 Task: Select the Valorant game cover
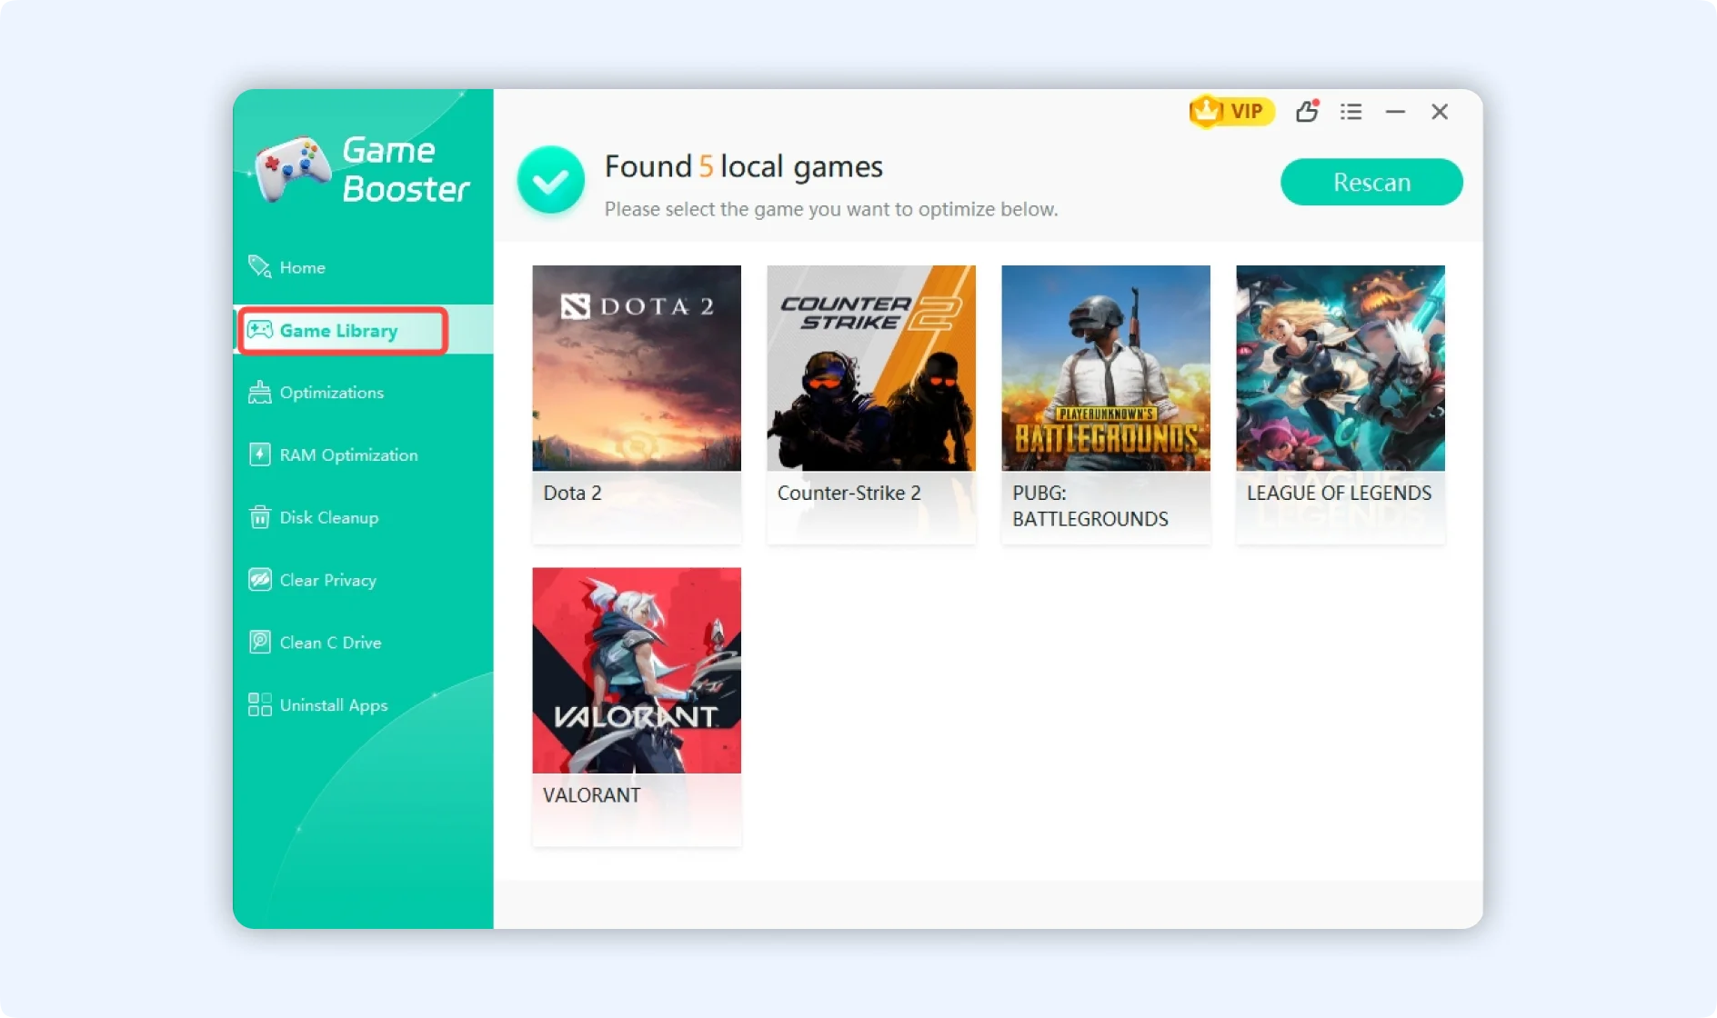pos(637,671)
